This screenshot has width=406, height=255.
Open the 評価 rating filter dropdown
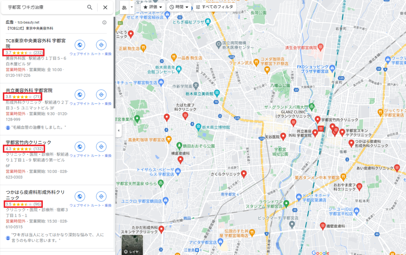[153, 7]
